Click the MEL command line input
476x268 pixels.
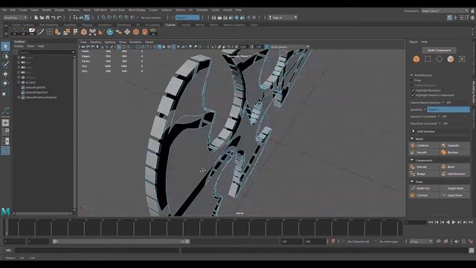pos(97,250)
